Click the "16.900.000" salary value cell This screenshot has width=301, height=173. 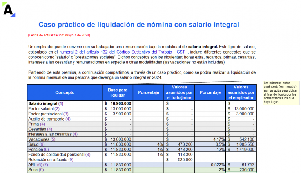tap(118, 103)
